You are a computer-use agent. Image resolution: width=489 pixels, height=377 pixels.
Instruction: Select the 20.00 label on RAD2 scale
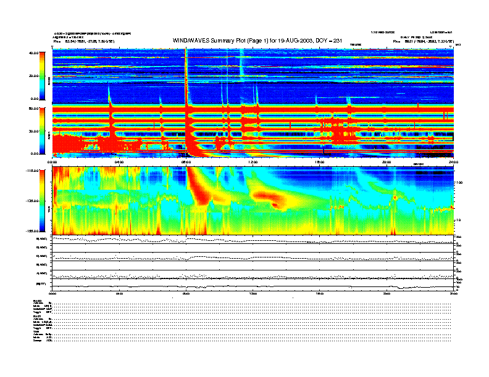tap(33, 76)
